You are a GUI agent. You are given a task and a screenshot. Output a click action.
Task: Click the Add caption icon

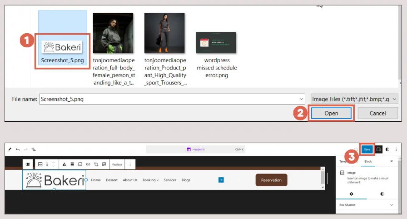(x=80, y=164)
